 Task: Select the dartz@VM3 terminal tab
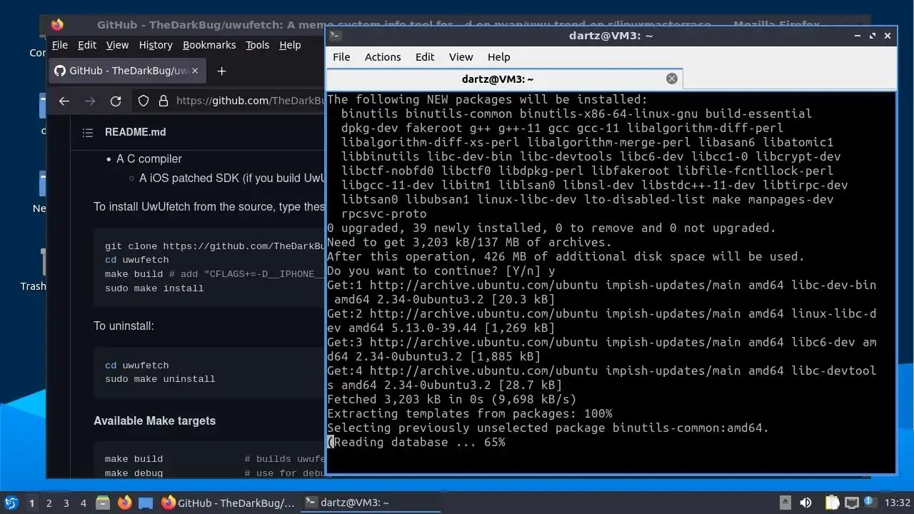pyautogui.click(x=504, y=79)
